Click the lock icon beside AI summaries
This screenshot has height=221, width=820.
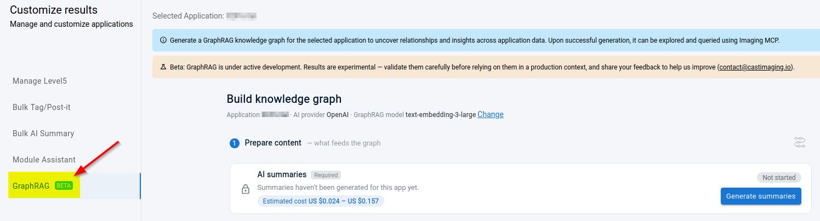[246, 189]
